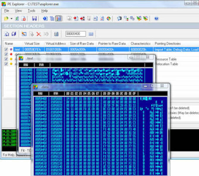Open the Help menu
This screenshot has height=176, width=199.
click(44, 11)
